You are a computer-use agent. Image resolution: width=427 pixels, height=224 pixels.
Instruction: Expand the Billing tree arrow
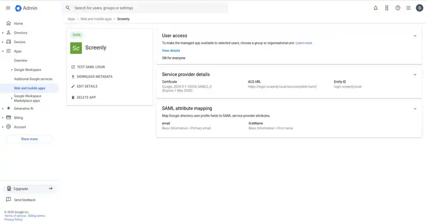click(3, 118)
